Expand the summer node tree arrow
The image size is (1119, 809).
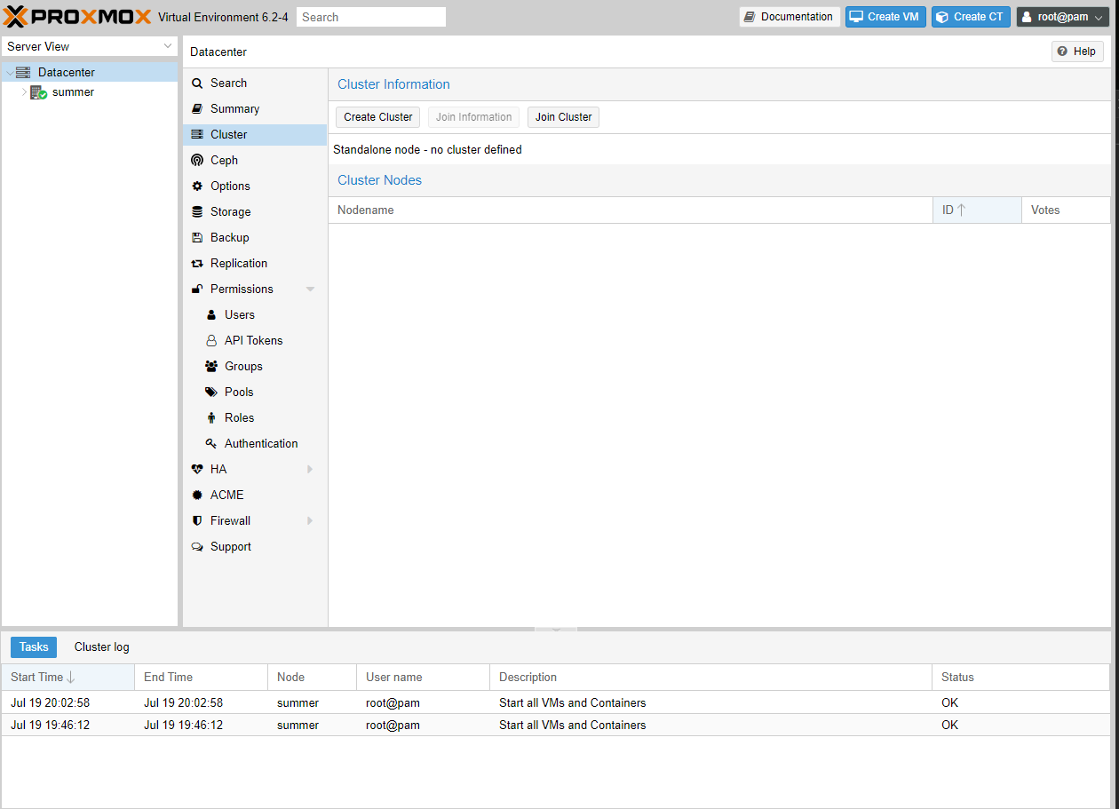point(24,92)
